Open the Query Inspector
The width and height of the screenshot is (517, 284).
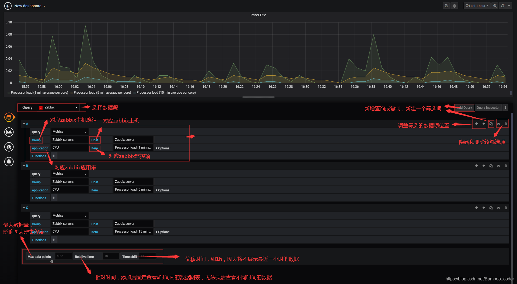pos(488,108)
